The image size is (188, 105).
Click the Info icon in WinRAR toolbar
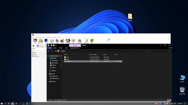click(73, 41)
